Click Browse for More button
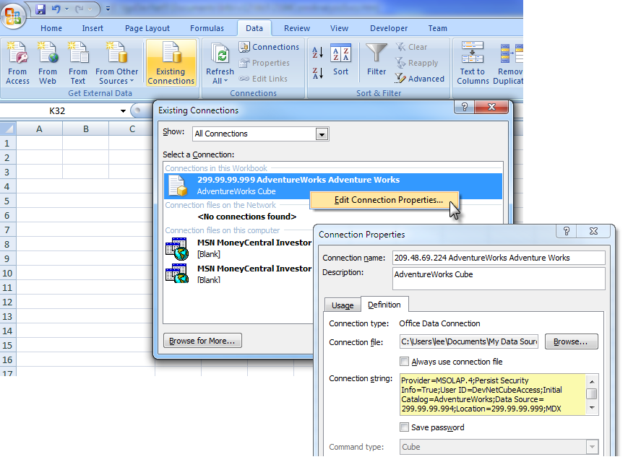Viewport: 628px width, 475px height. pyautogui.click(x=202, y=341)
